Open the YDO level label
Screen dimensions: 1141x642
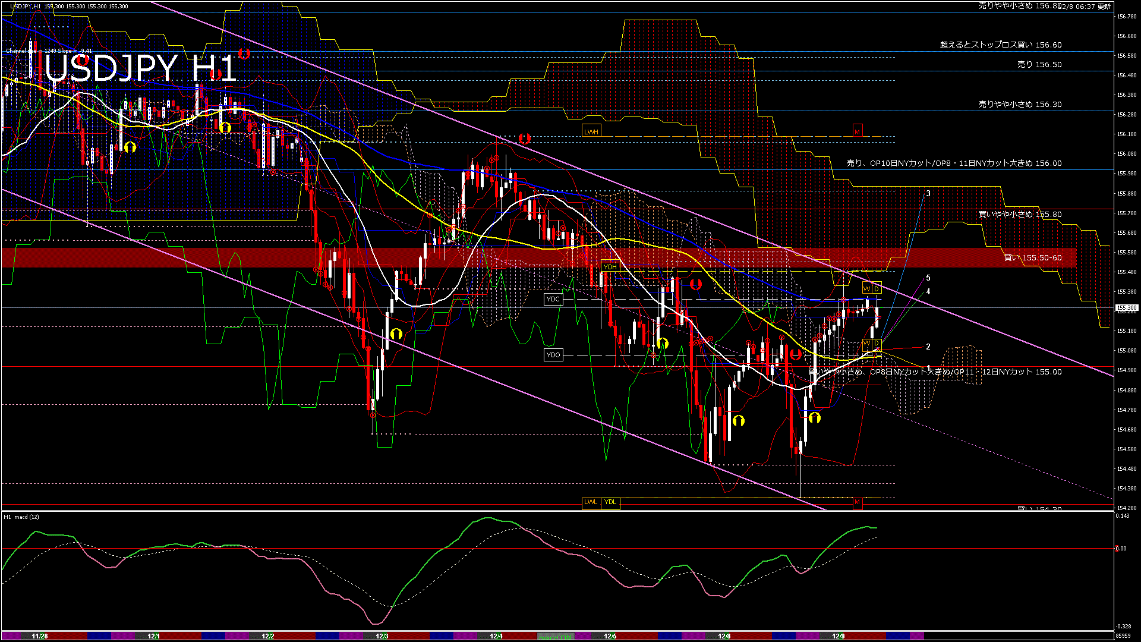(x=553, y=354)
